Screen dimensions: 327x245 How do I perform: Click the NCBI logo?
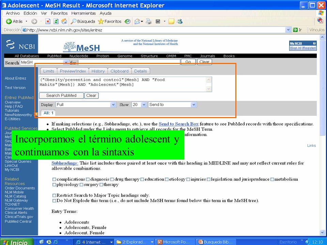point(20,44)
